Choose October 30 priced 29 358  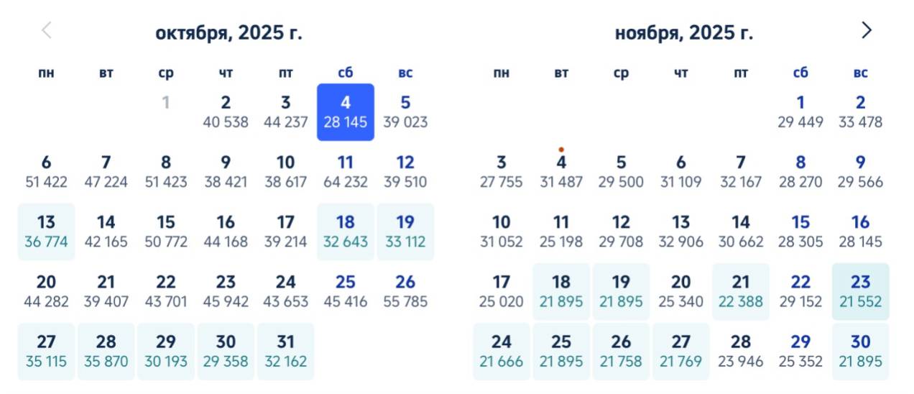coord(226,352)
